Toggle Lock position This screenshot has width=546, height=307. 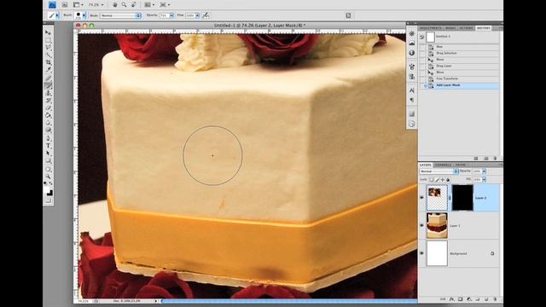(442, 180)
